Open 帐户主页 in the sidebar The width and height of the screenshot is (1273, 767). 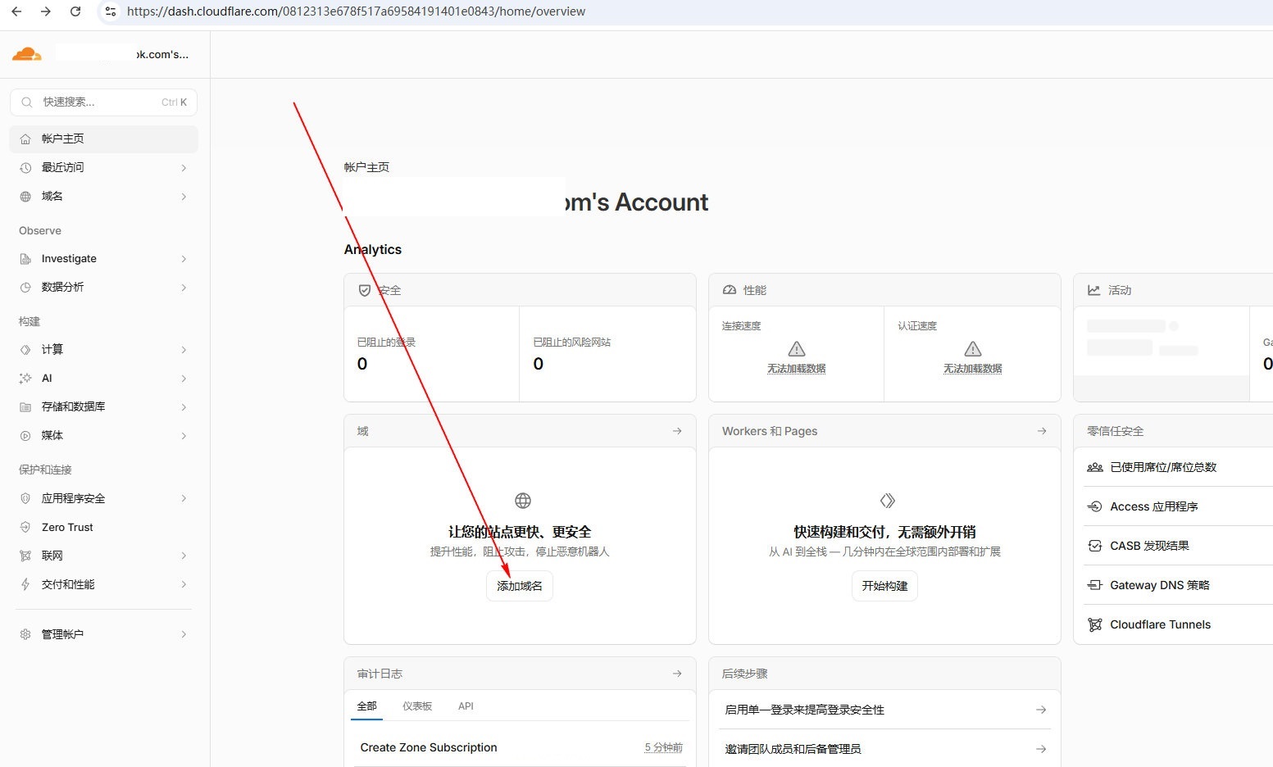pyautogui.click(x=104, y=139)
